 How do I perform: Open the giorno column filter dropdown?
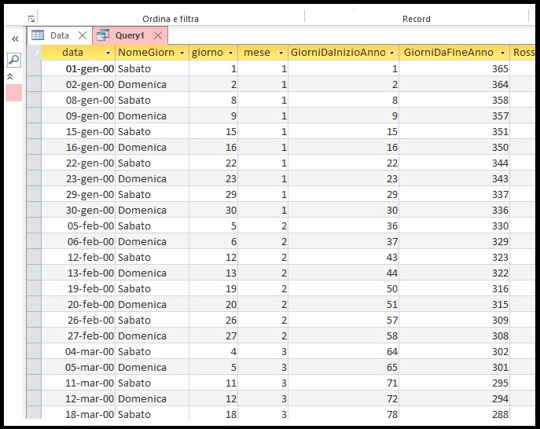click(231, 53)
